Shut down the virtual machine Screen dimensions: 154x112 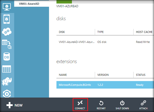pyautogui.click(x=122, y=105)
